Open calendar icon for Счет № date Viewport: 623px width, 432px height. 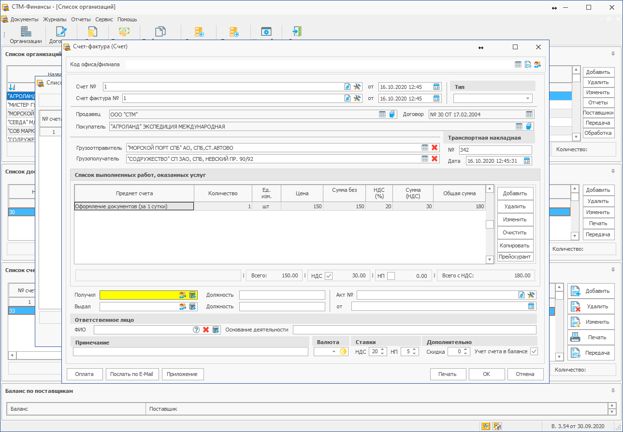436,87
